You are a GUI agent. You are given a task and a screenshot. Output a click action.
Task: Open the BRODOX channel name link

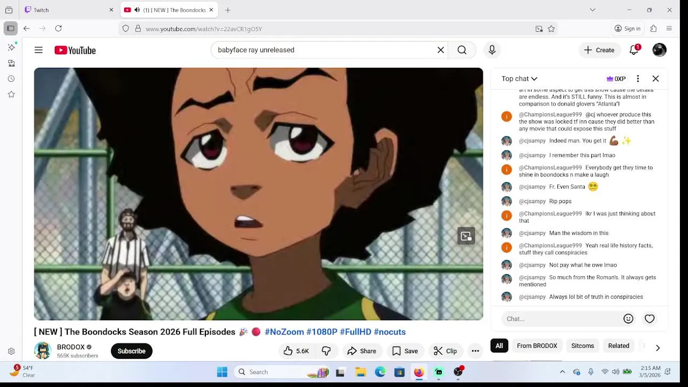click(x=71, y=347)
